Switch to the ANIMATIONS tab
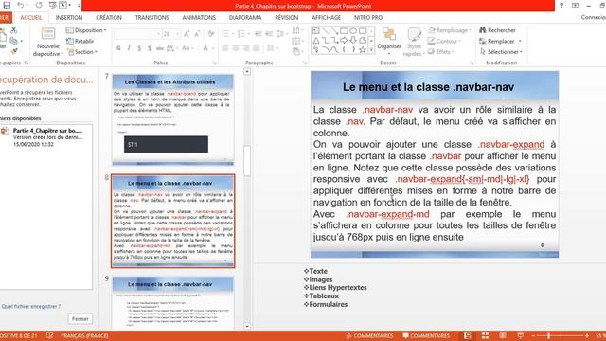The width and height of the screenshot is (606, 341). (199, 18)
